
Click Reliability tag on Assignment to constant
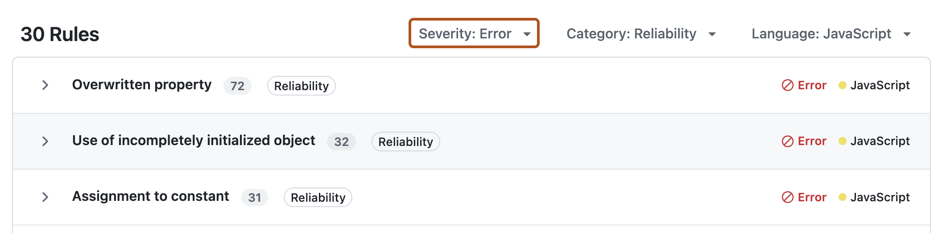click(x=318, y=198)
